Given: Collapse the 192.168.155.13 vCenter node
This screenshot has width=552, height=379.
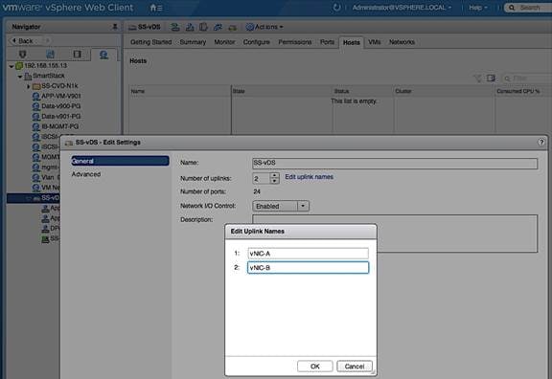Looking at the screenshot, I should [11, 66].
